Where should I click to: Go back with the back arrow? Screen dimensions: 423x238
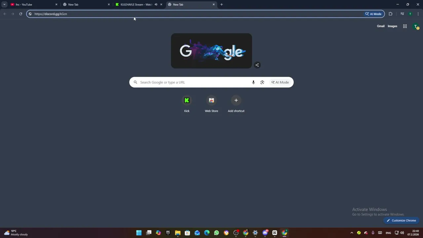[x=5, y=14]
